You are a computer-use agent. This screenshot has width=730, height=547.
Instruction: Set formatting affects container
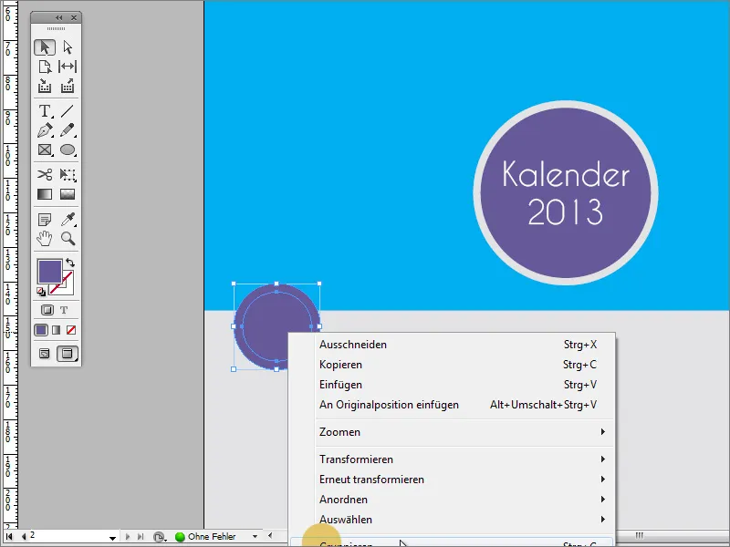pos(47,310)
